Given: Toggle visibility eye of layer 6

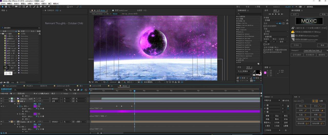Looking at the screenshot, I should [1, 101].
